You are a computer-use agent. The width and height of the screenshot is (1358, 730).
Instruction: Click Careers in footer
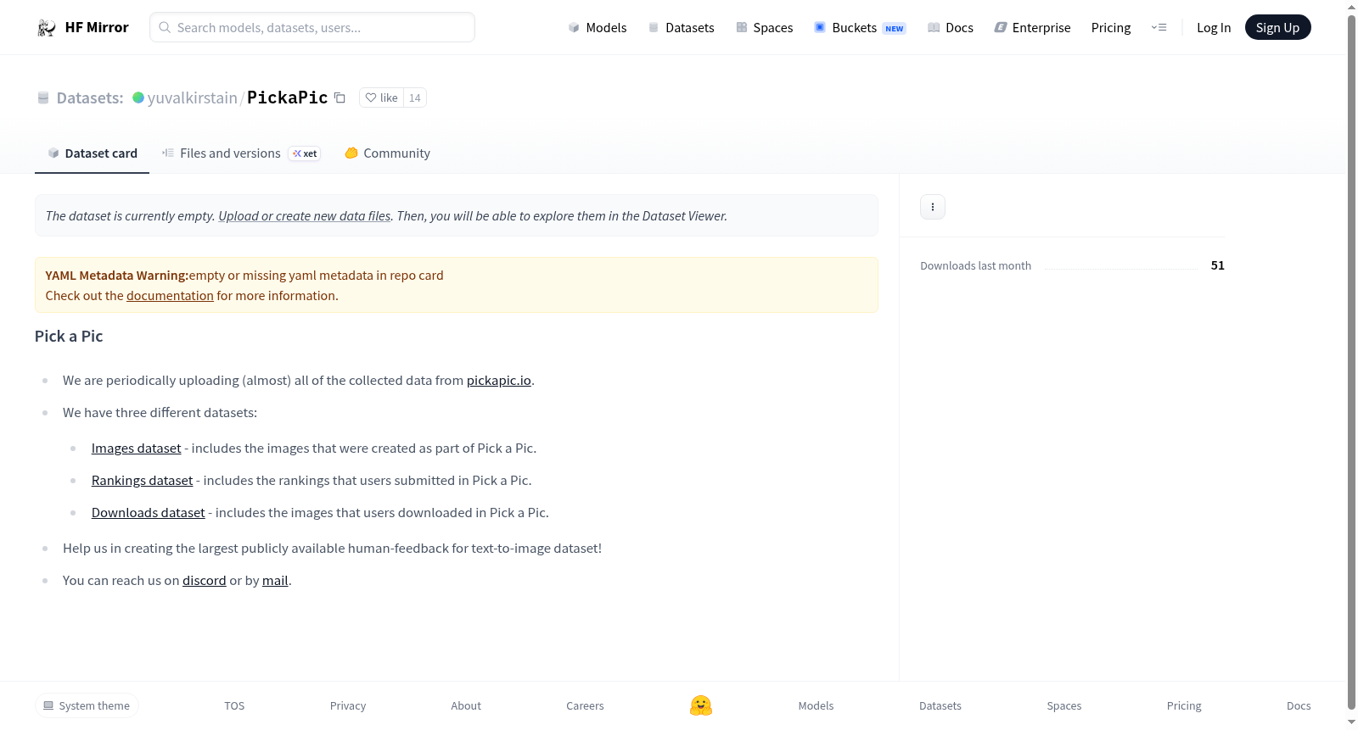585,705
